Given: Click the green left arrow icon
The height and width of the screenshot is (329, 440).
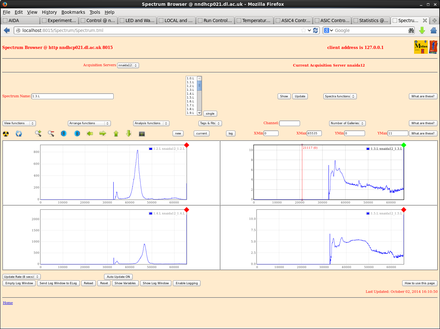Looking at the screenshot, I should click(90, 133).
